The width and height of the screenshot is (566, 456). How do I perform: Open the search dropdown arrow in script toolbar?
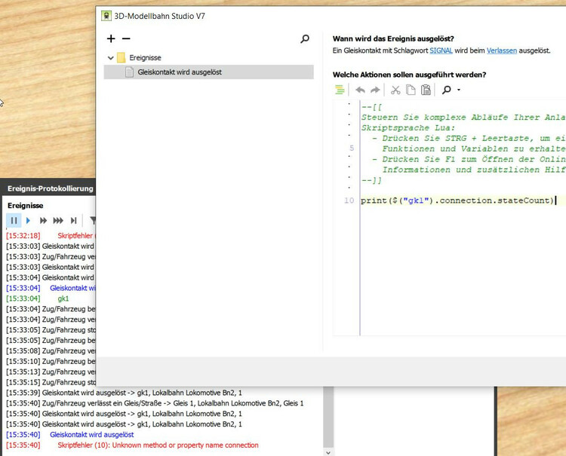tap(458, 90)
